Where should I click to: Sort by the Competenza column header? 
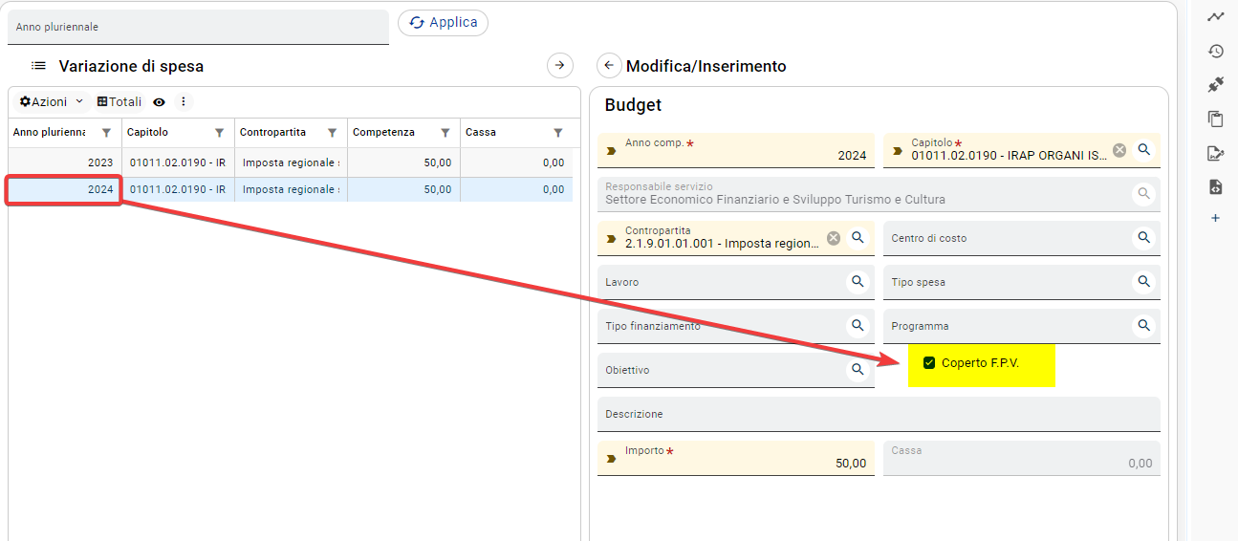coord(383,132)
